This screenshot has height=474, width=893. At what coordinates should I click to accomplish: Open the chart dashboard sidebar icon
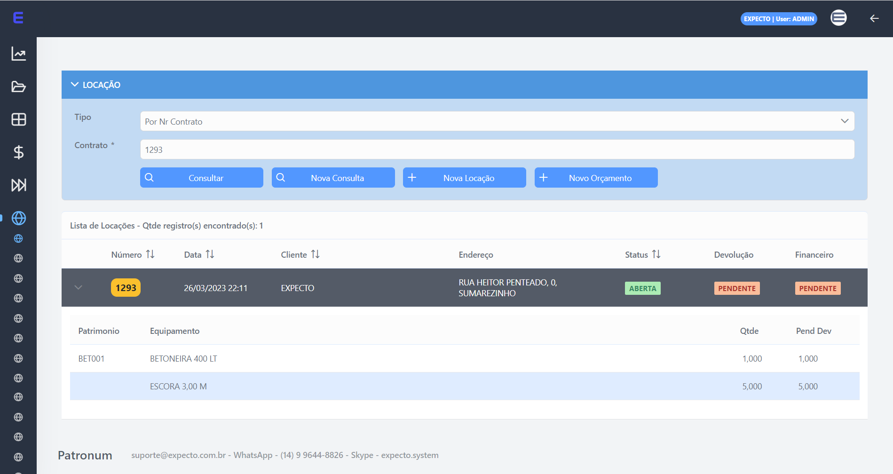point(18,54)
